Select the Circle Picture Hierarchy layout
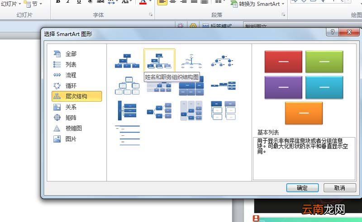 [223, 61]
